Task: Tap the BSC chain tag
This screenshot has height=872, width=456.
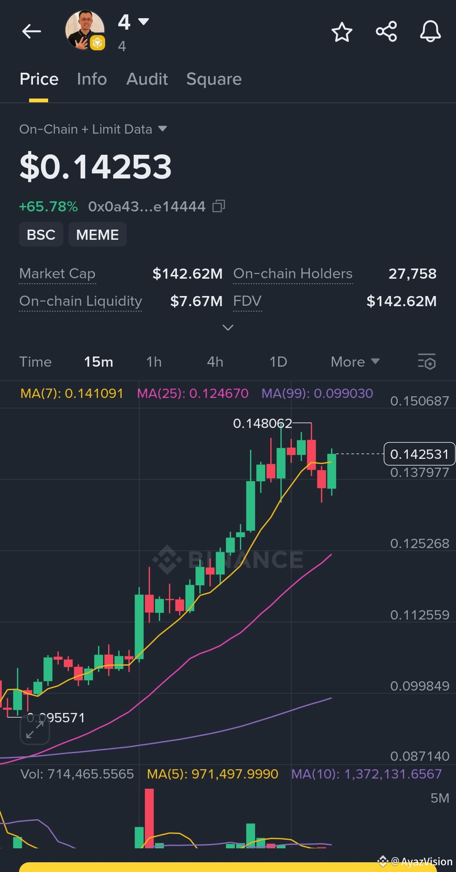Action: coord(41,235)
